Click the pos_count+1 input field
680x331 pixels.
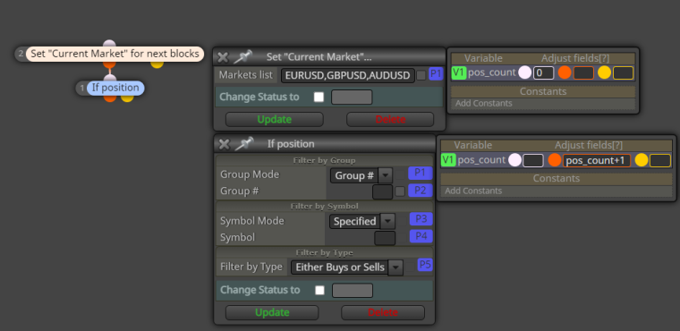pos(597,160)
